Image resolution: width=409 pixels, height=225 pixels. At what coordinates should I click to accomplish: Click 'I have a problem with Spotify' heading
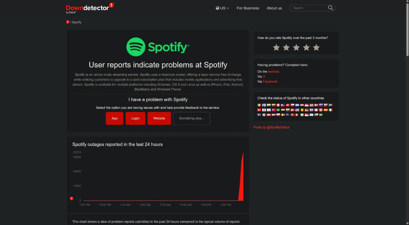[x=158, y=100]
